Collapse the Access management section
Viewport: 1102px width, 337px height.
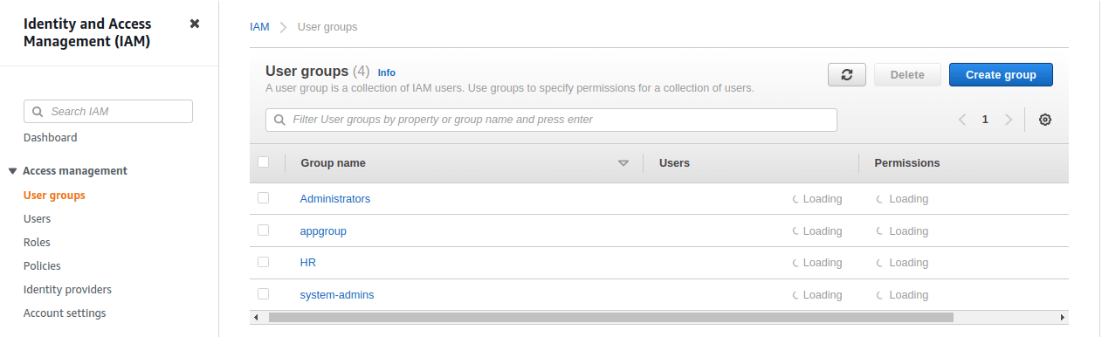(12, 171)
